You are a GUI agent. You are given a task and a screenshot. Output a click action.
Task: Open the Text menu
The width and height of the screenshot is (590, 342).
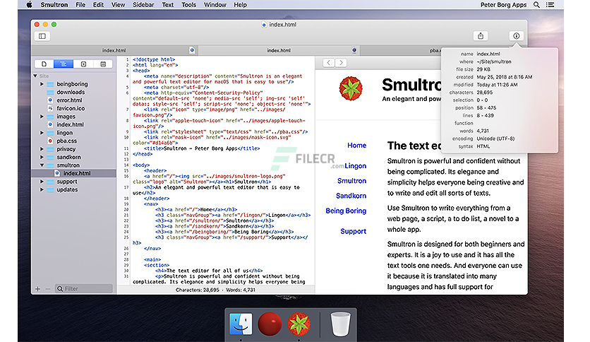click(x=167, y=5)
